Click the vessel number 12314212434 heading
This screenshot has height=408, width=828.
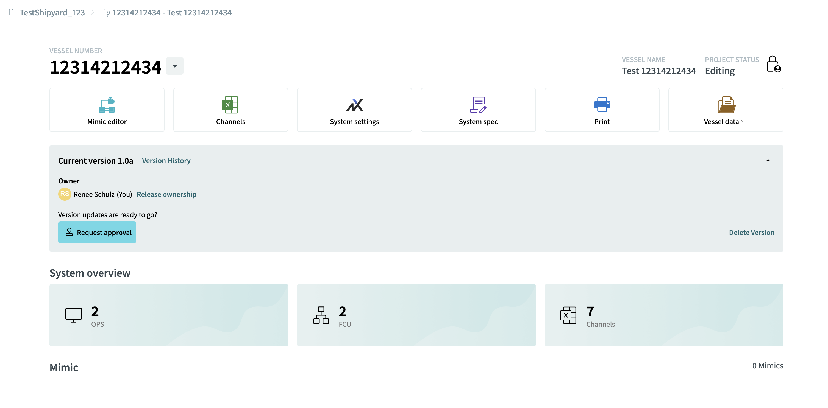pyautogui.click(x=105, y=67)
